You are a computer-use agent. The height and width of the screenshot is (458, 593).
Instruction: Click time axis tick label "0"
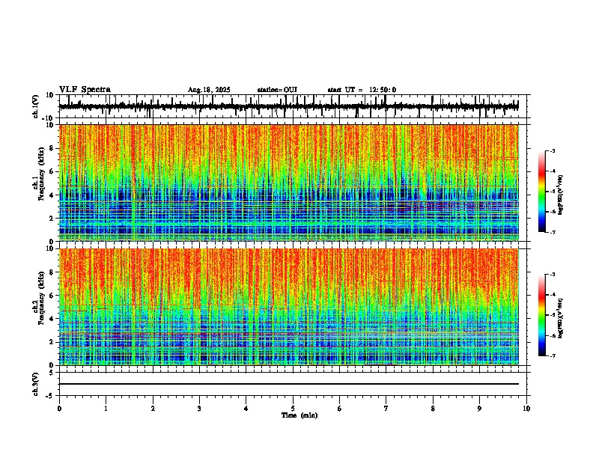click(59, 409)
